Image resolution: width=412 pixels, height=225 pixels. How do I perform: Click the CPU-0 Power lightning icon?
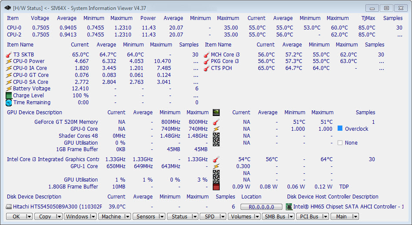[9, 61]
